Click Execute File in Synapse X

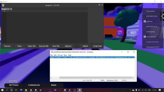click(x=44, y=46)
